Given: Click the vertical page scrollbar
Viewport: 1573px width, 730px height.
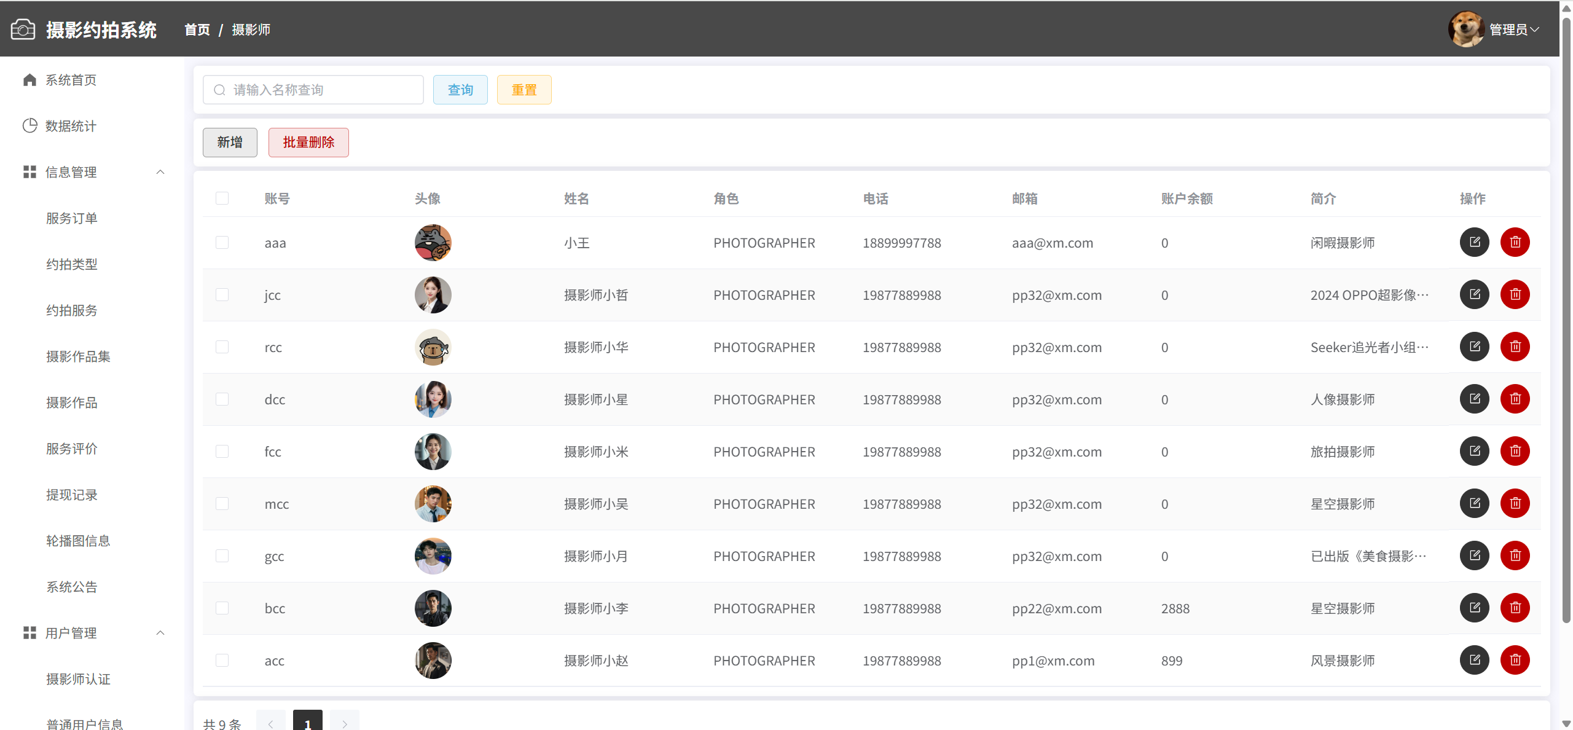Looking at the screenshot, I should pyautogui.click(x=1566, y=307).
